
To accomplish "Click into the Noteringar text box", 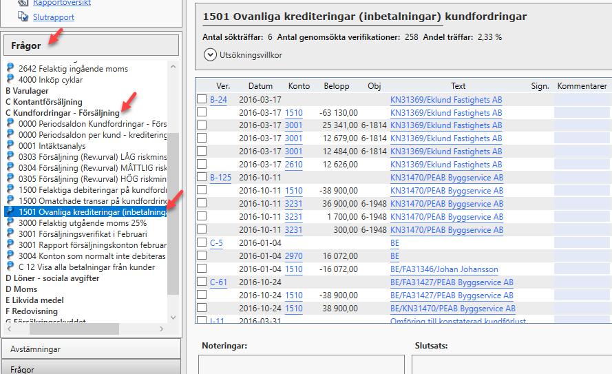I will 302,364.
